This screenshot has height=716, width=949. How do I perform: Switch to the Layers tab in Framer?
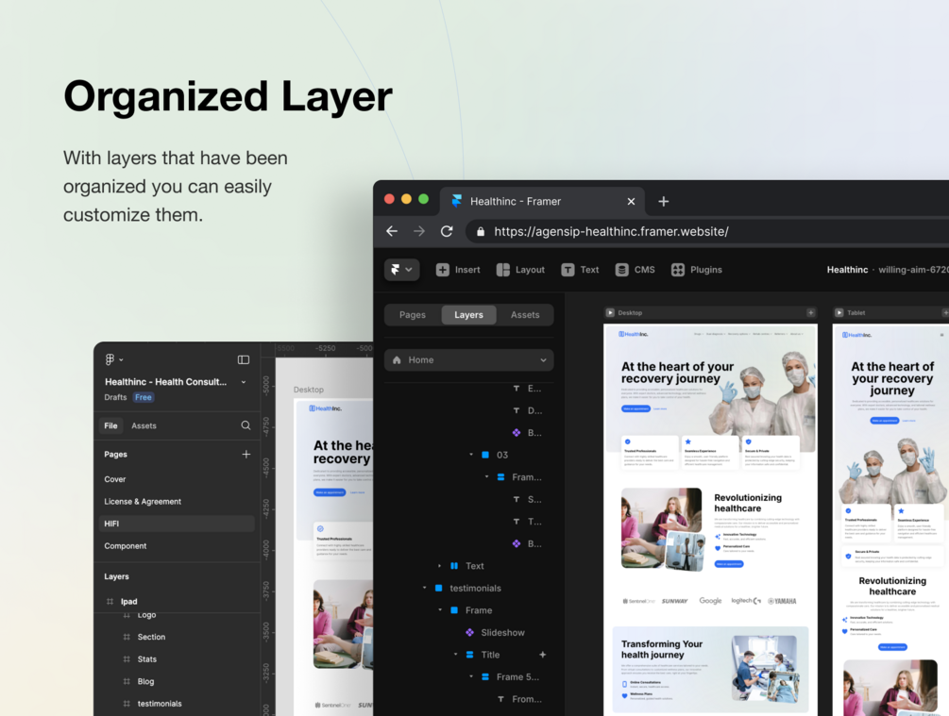click(468, 314)
